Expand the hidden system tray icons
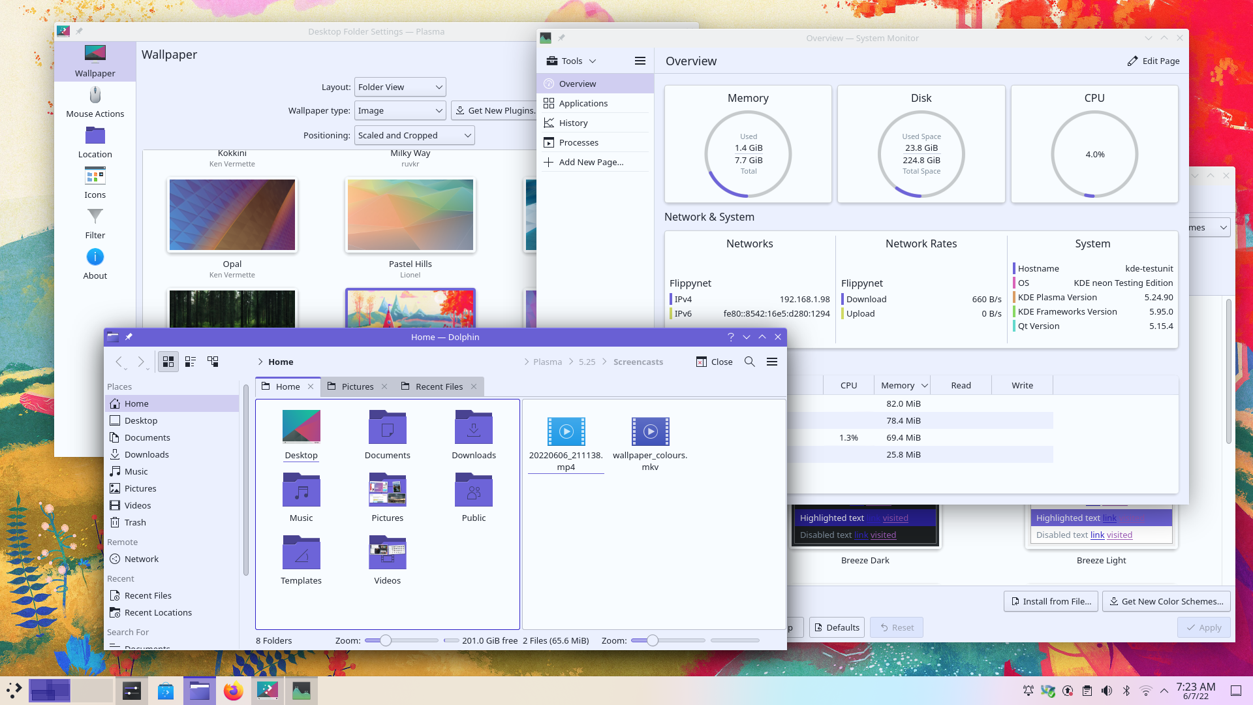This screenshot has height=705, width=1253. [1164, 690]
